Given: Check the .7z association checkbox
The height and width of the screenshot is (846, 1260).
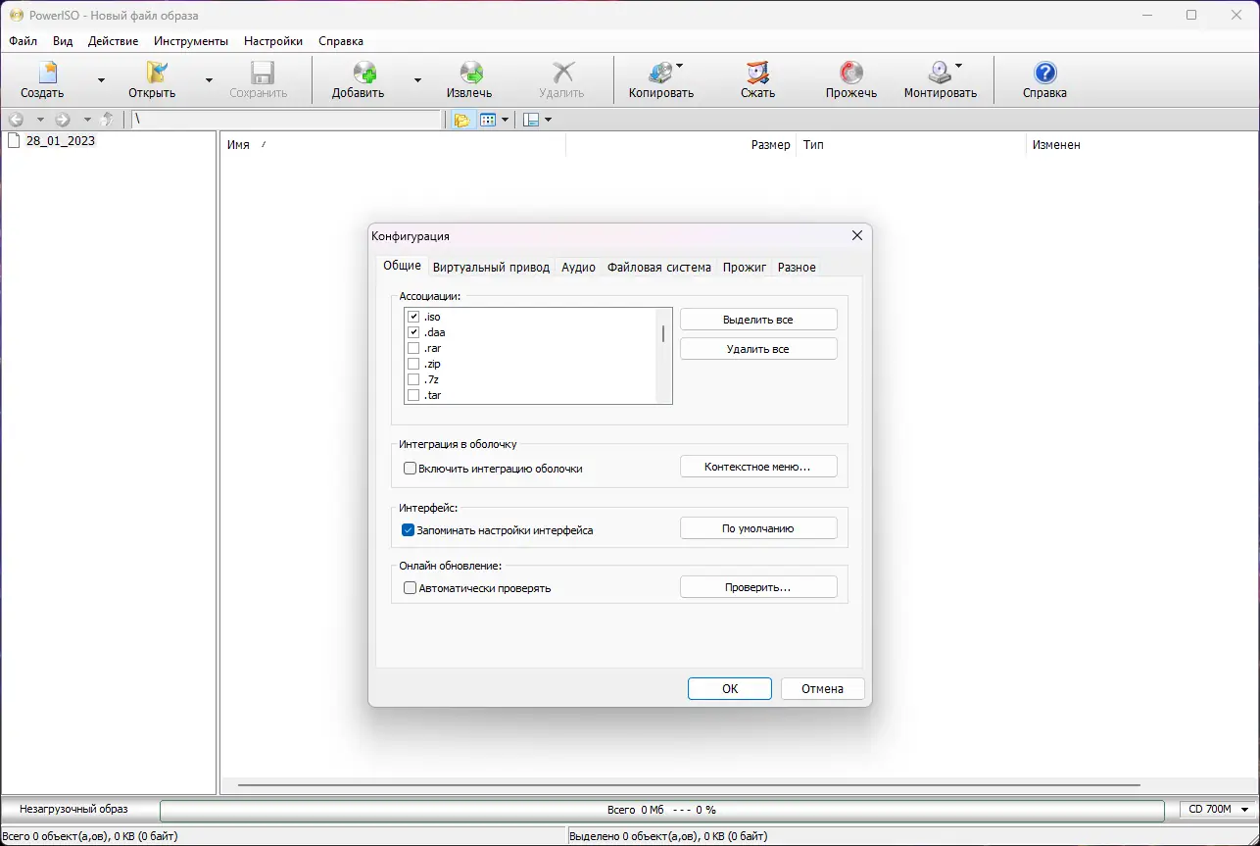Looking at the screenshot, I should (x=413, y=379).
